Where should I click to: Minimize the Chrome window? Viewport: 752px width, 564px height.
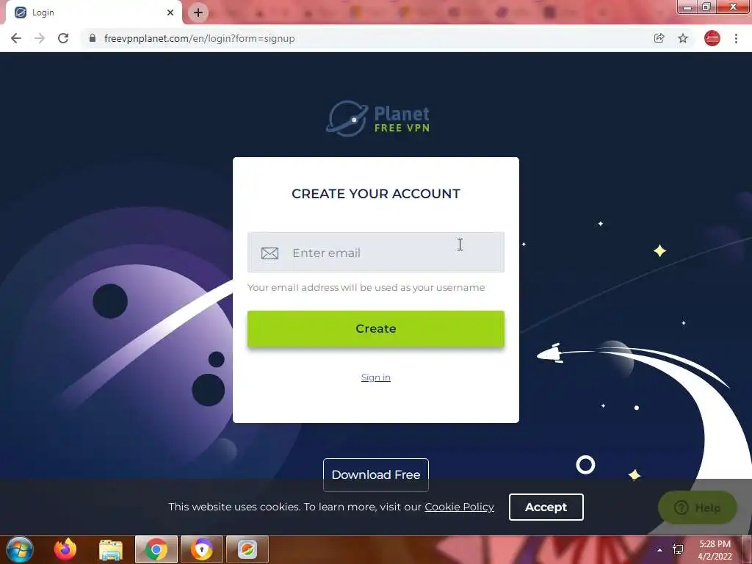(x=687, y=7)
